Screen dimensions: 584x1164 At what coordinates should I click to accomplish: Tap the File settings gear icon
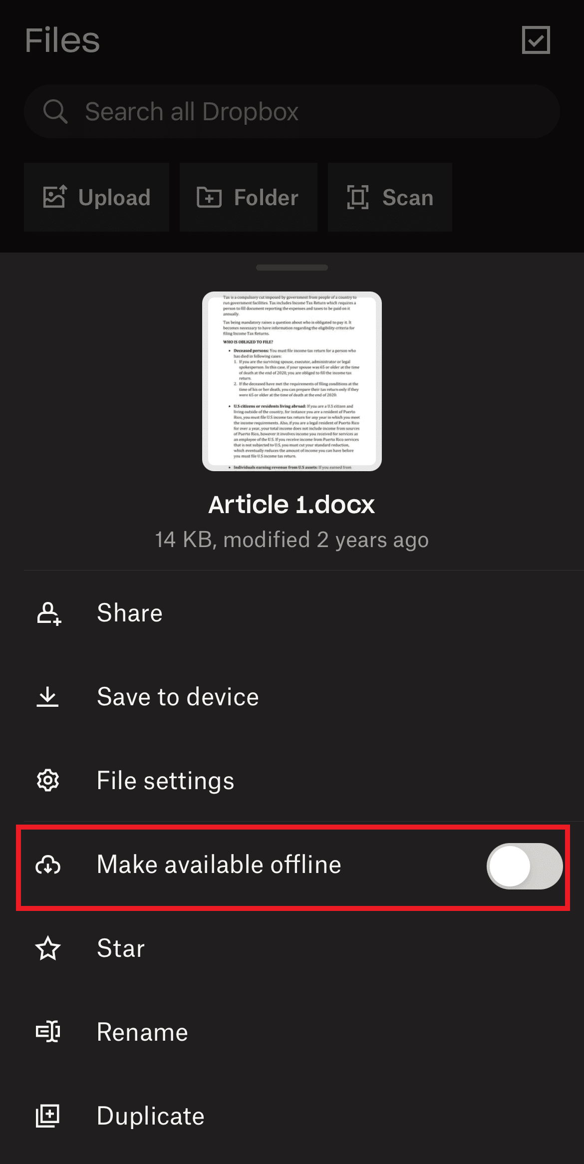pos(48,780)
